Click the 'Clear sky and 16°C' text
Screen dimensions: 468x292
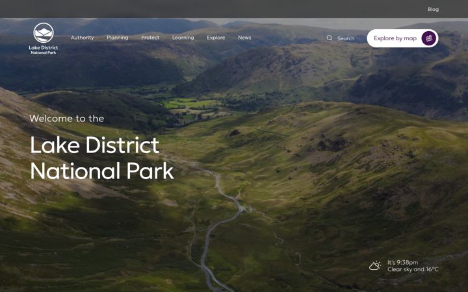[x=413, y=269]
